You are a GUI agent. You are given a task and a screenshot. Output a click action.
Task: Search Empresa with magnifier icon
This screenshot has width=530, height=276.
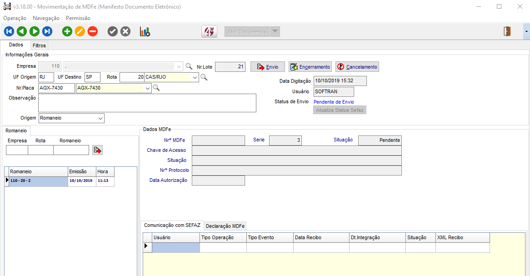(189, 66)
